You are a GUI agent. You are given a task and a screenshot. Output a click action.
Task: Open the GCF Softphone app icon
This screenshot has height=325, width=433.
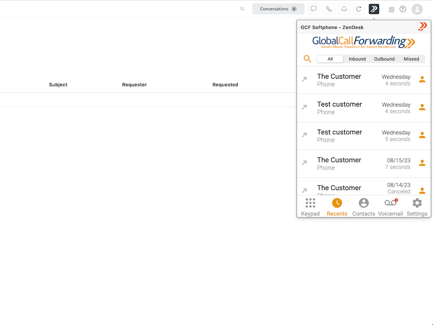click(374, 9)
